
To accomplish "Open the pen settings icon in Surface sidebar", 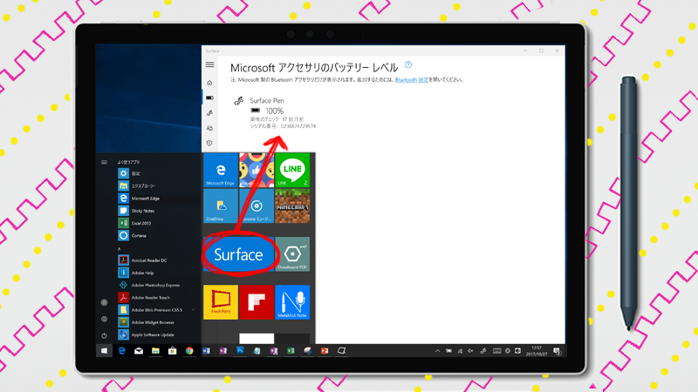I will (209, 113).
